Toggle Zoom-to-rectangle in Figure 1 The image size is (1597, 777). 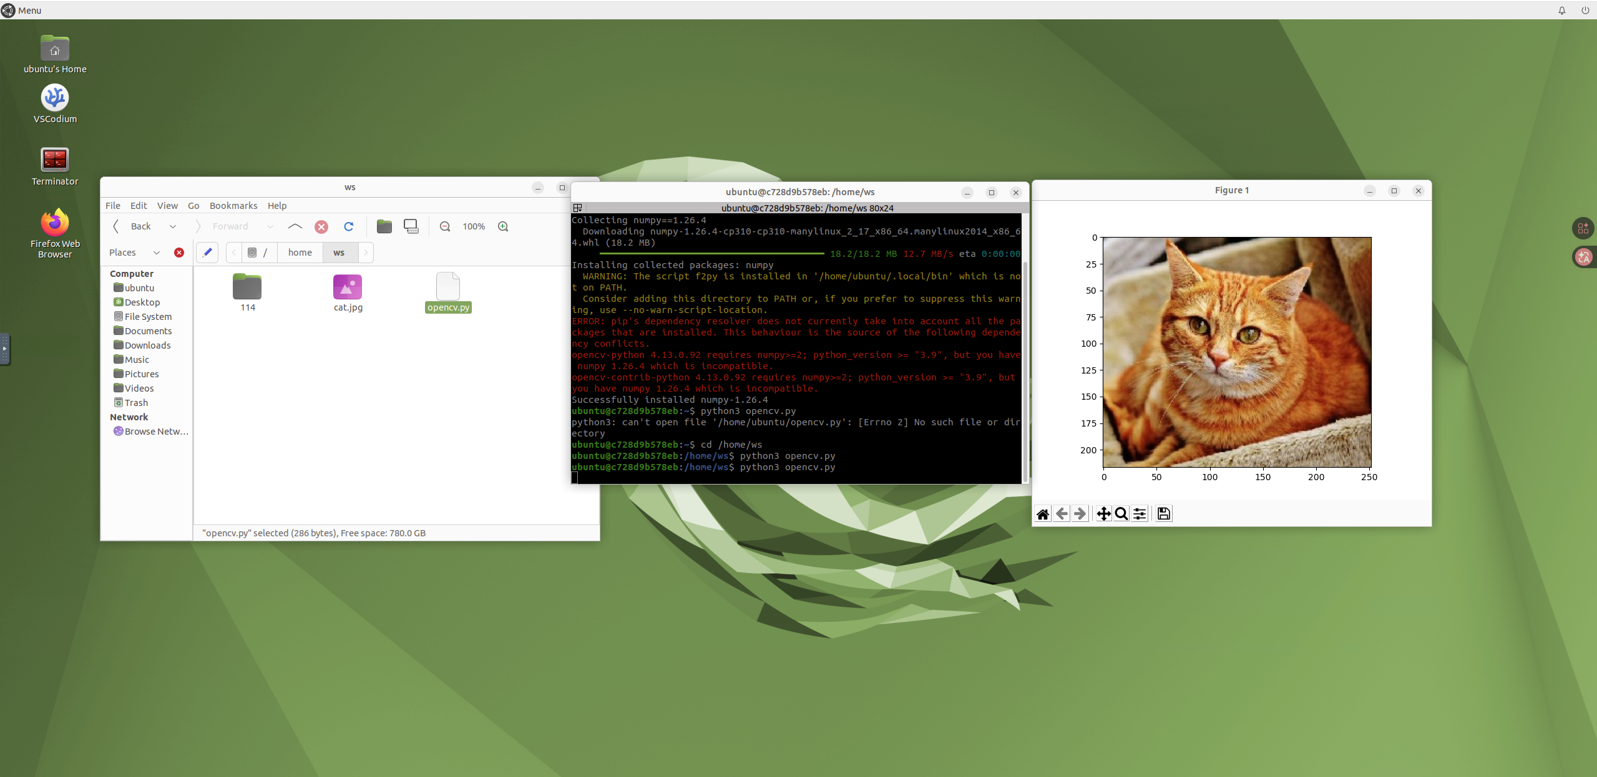(1121, 514)
